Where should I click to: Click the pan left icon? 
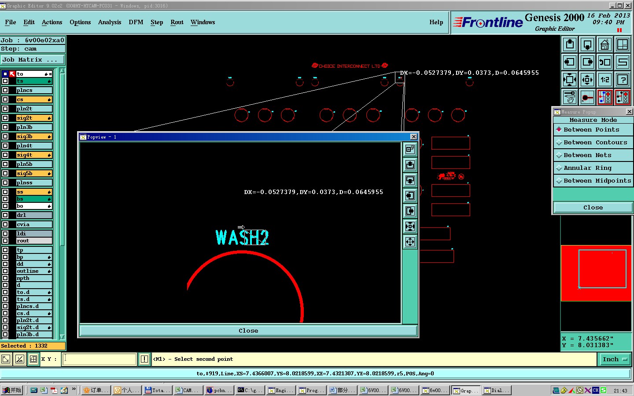click(570, 62)
